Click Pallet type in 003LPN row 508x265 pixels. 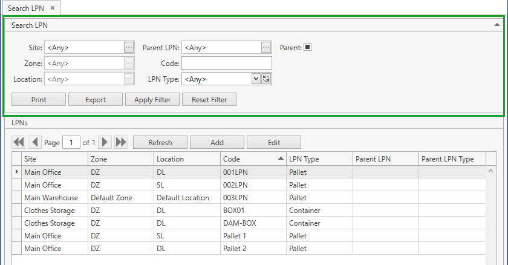(x=319, y=198)
